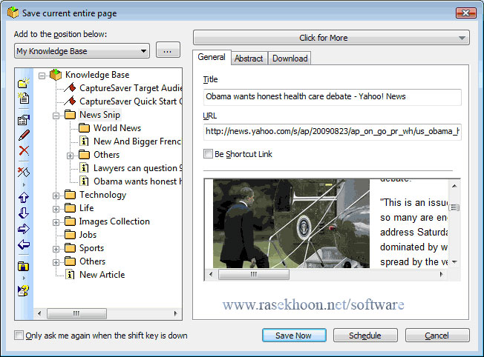
Task: Click the move up arrow icon
Action: coord(23,198)
